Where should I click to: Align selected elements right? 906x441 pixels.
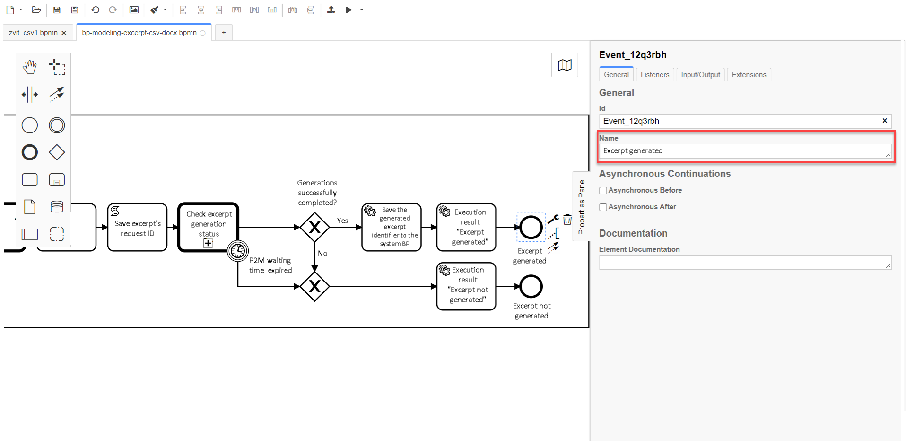(x=219, y=9)
